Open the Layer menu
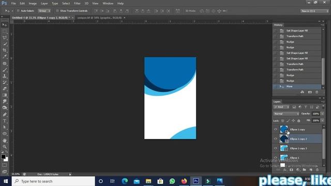 (44, 4)
